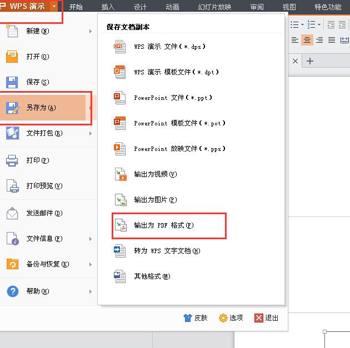This screenshot has height=348, width=350.
Task: Click the PowerPoint pot template icon
Action: [x=120, y=123]
